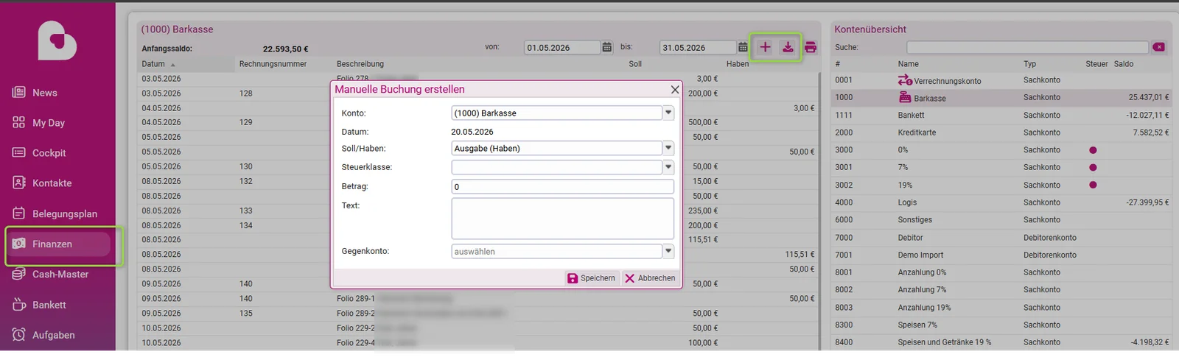Clear the Kontenübersicht search field
This screenshot has height=357, width=1179.
1159,47
